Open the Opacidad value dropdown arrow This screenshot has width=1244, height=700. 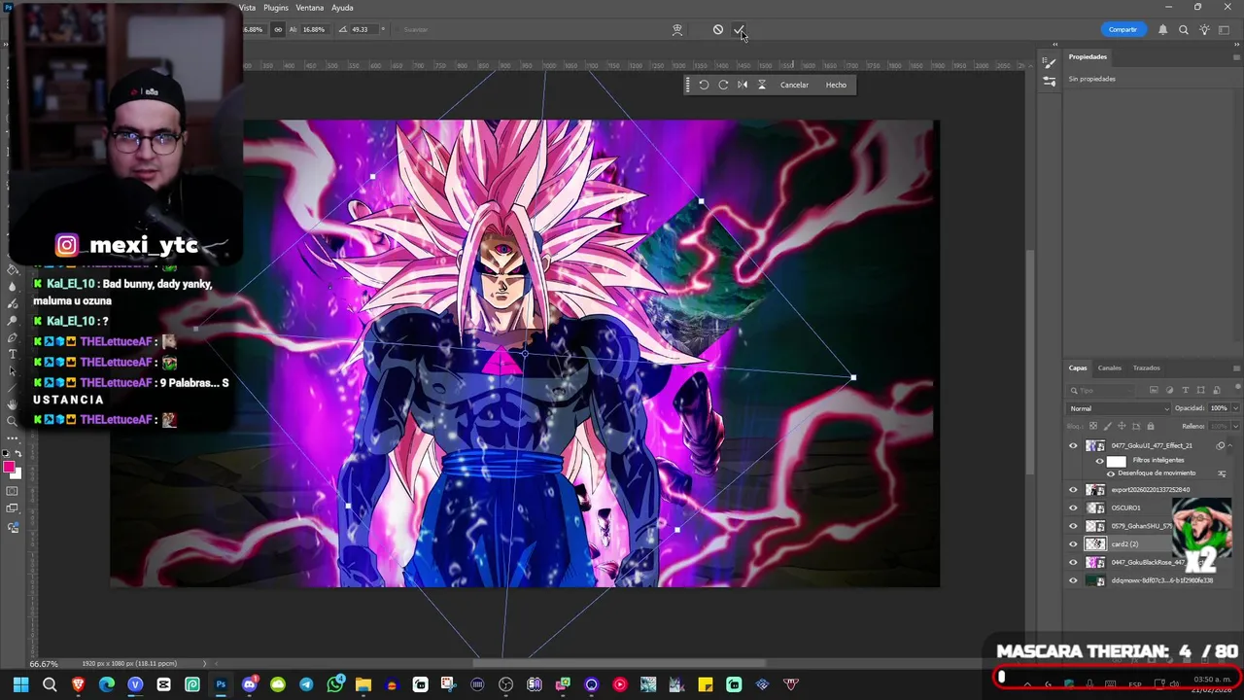[x=1235, y=408]
